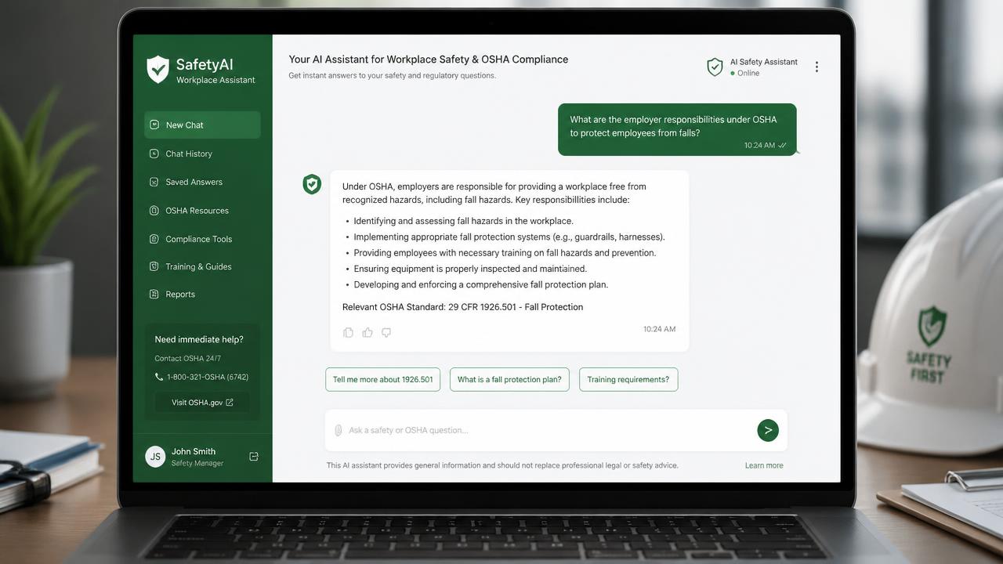The height and width of the screenshot is (564, 1003).
Task: Click the 10:24 AM timestamp on the user message
Action: [x=759, y=146]
